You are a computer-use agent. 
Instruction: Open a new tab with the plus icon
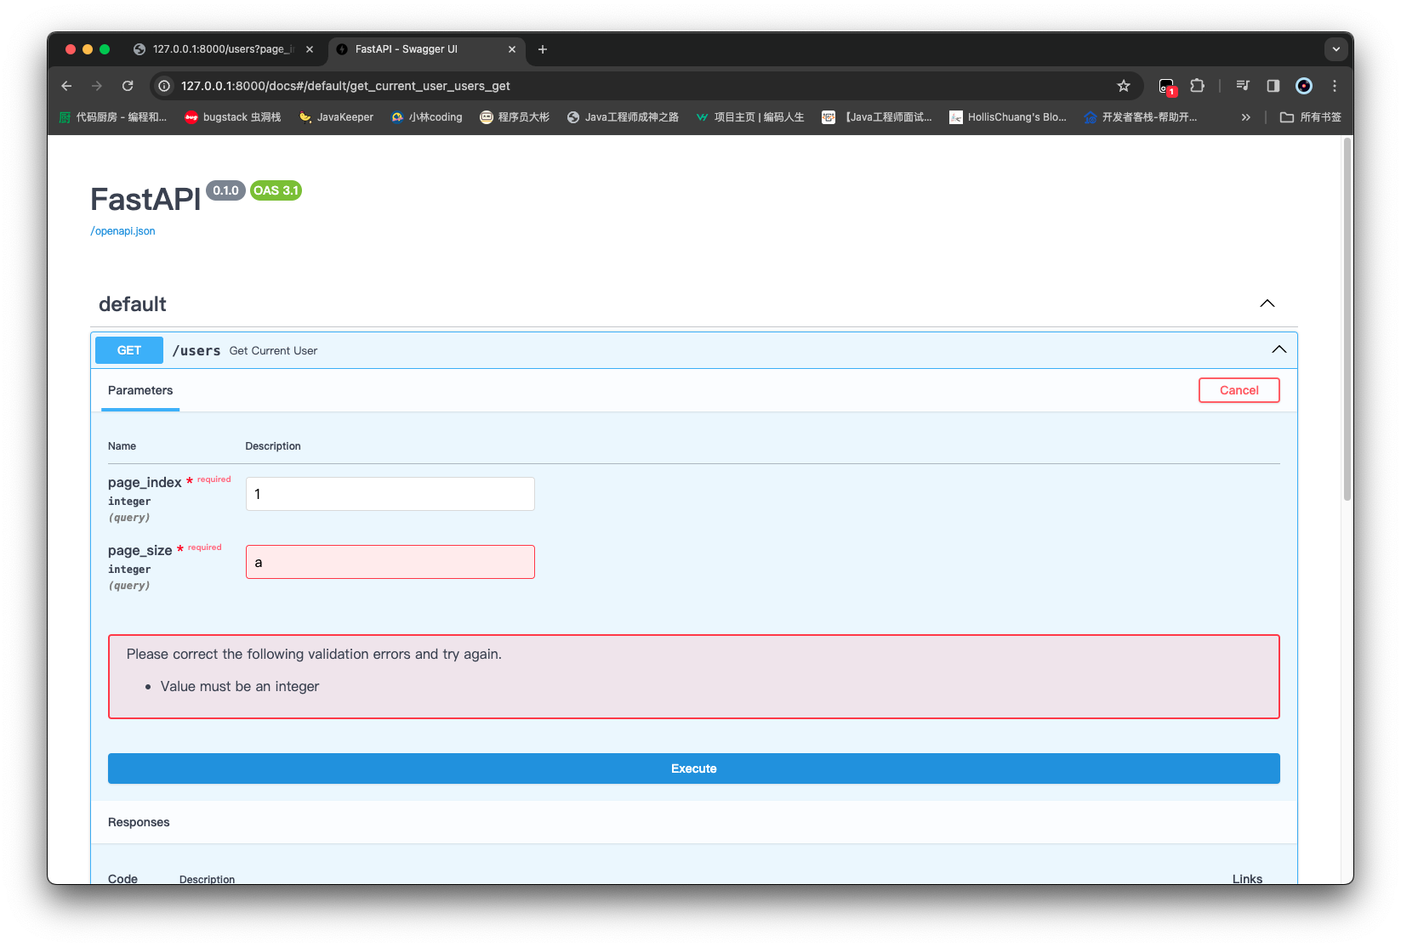(x=543, y=49)
